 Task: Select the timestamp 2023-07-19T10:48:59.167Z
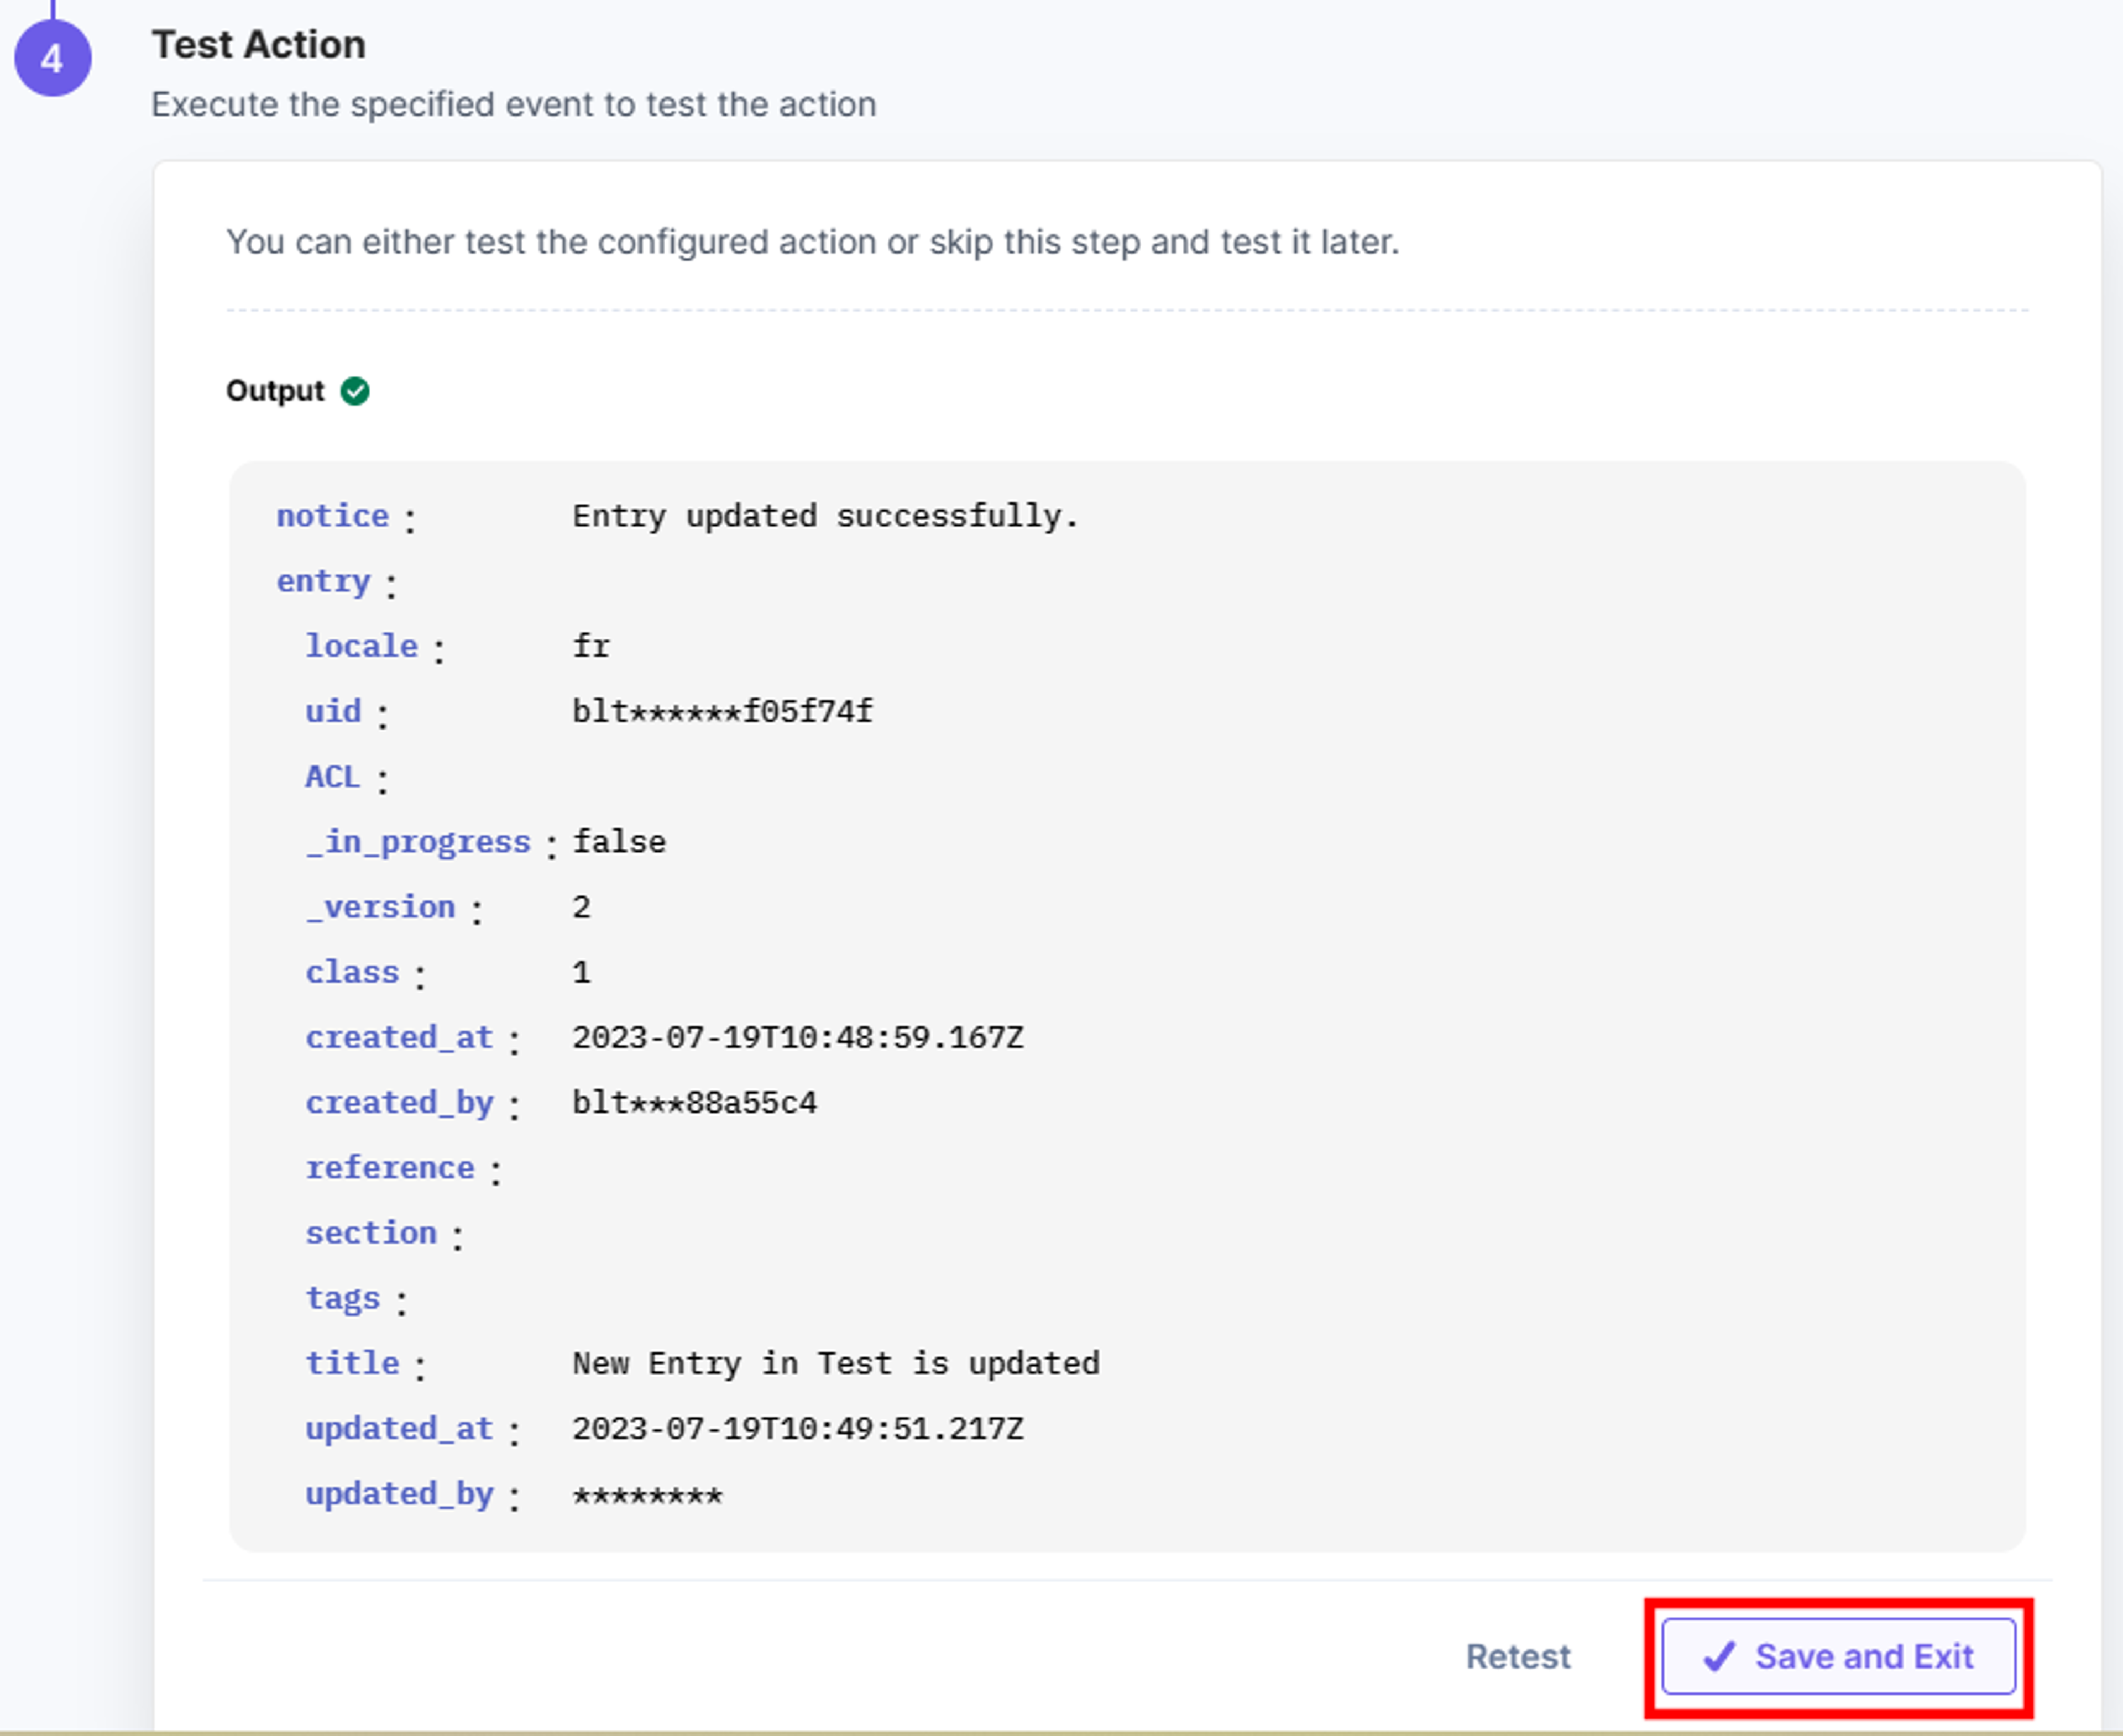click(797, 1037)
